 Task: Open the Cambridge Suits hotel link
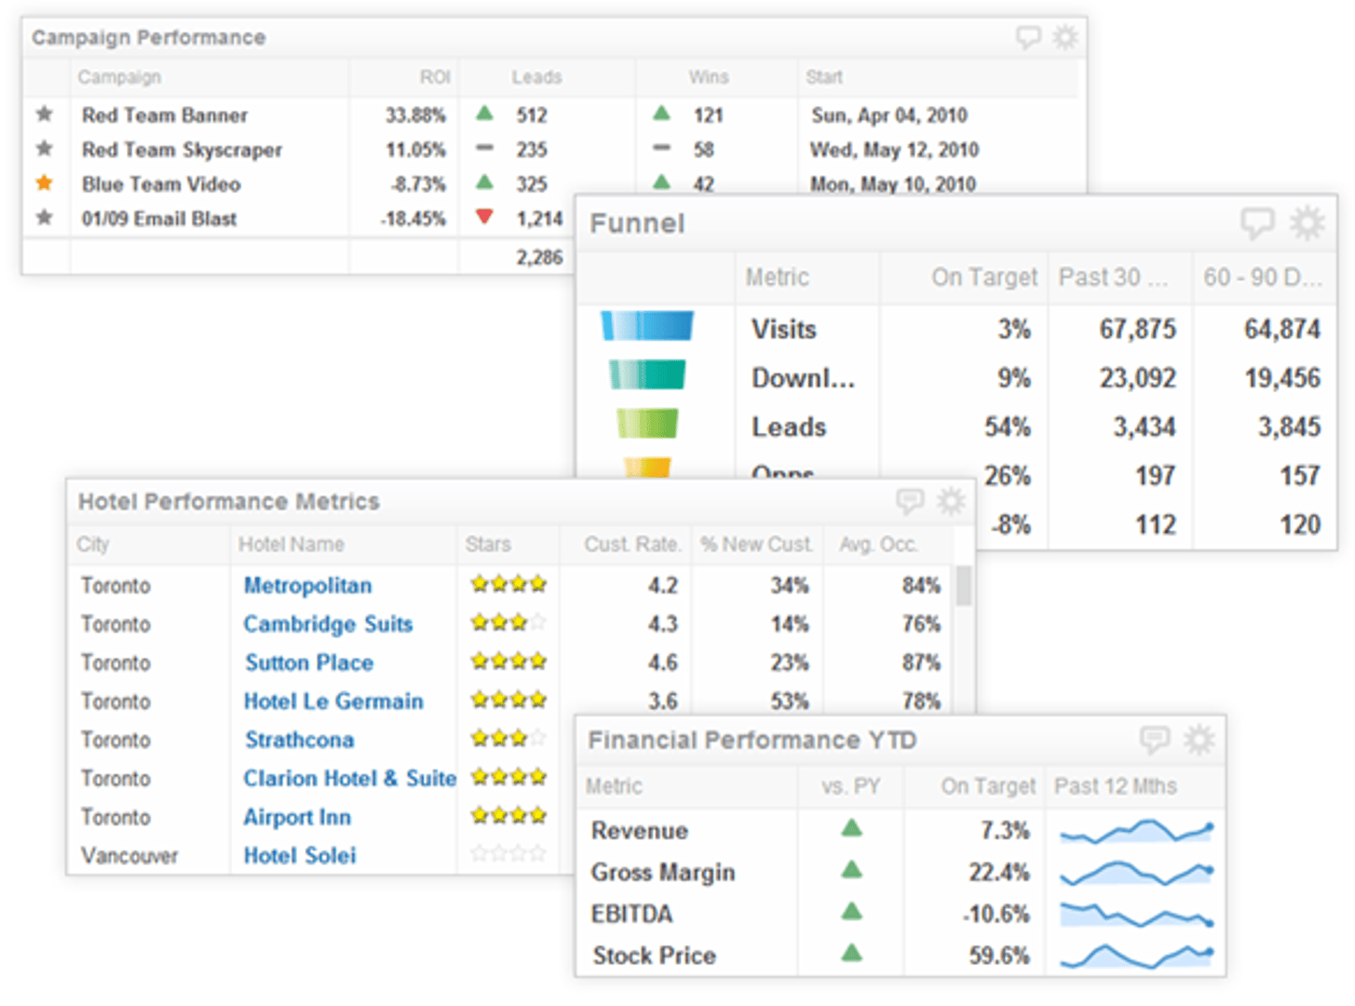(x=328, y=624)
